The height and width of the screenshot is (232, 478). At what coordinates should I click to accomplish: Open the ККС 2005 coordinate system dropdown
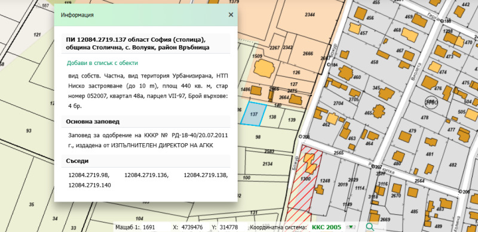351,227
